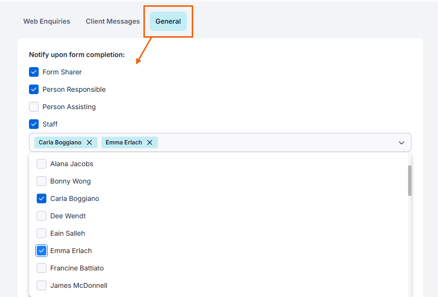Image resolution: width=438 pixels, height=297 pixels.
Task: Remove Carla Boggiano tag with X icon
Action: point(89,142)
